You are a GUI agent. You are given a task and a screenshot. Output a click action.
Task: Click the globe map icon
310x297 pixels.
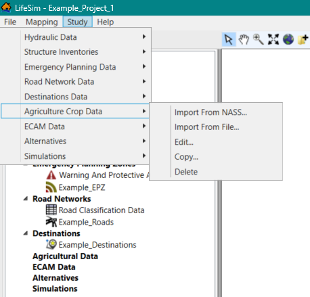pos(288,39)
